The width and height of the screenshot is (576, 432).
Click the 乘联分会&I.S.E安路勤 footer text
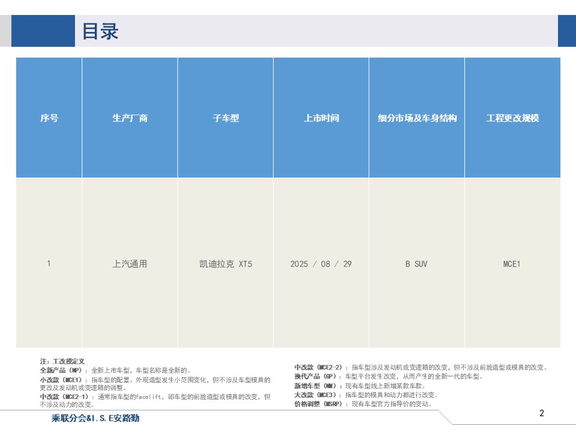pyautogui.click(x=95, y=418)
